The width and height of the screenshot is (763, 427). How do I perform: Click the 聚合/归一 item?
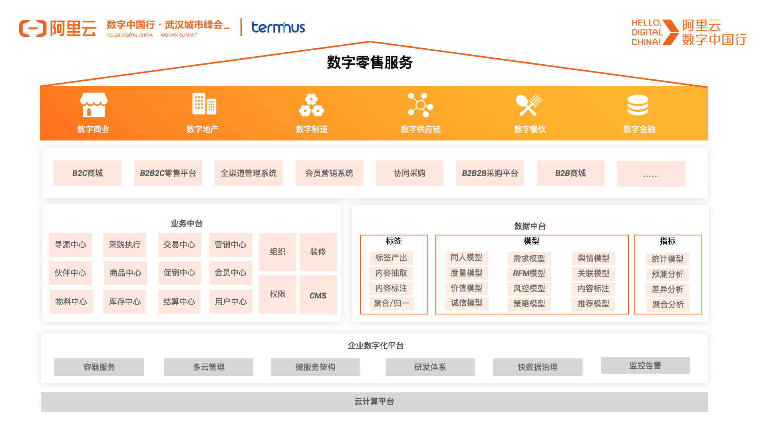[x=391, y=304]
